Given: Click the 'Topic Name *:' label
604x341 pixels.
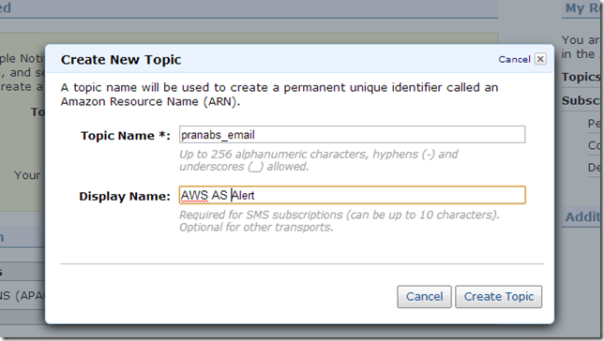Looking at the screenshot, I should (x=125, y=136).
